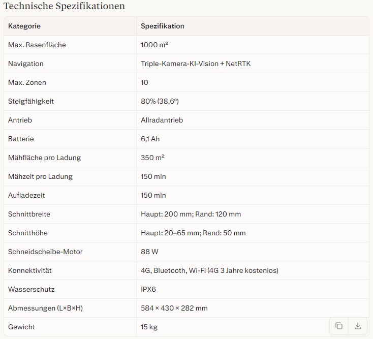This screenshot has height=339, width=373.
Task: Select the '1000 m²' lawn area value
Action: click(154, 45)
